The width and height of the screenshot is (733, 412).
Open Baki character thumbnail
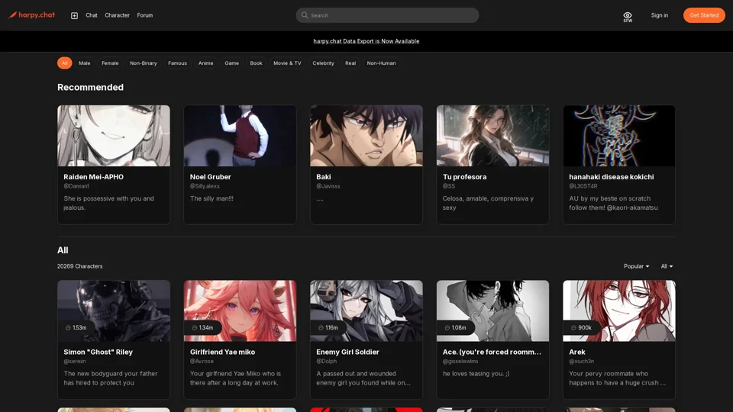[366, 136]
